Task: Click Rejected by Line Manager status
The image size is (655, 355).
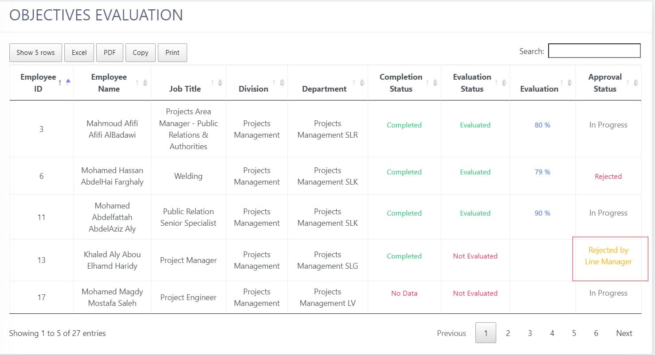Action: 608,256
